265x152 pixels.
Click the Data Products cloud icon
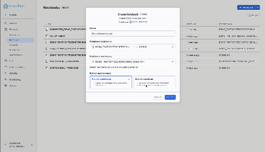click(5, 67)
